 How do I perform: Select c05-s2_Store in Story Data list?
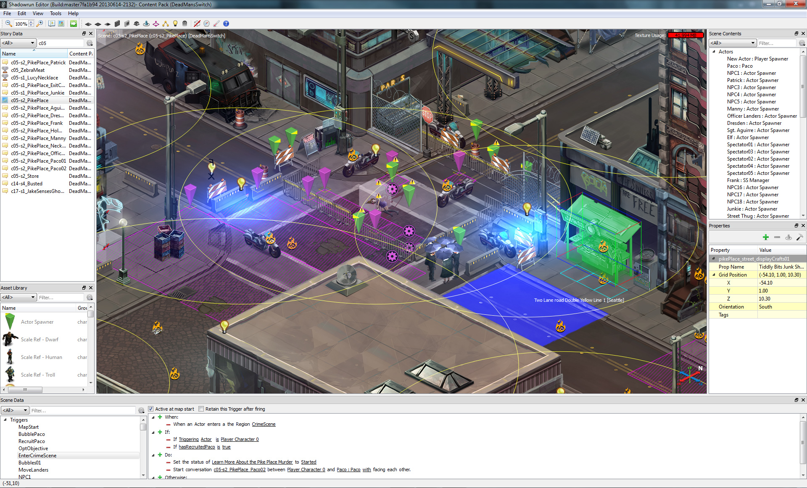point(25,176)
